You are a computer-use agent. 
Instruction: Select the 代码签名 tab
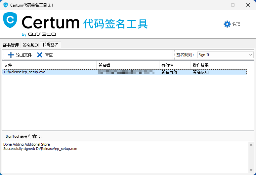click(x=51, y=45)
